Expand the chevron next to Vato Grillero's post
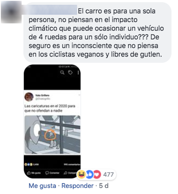 pyautogui.click(x=79, y=95)
